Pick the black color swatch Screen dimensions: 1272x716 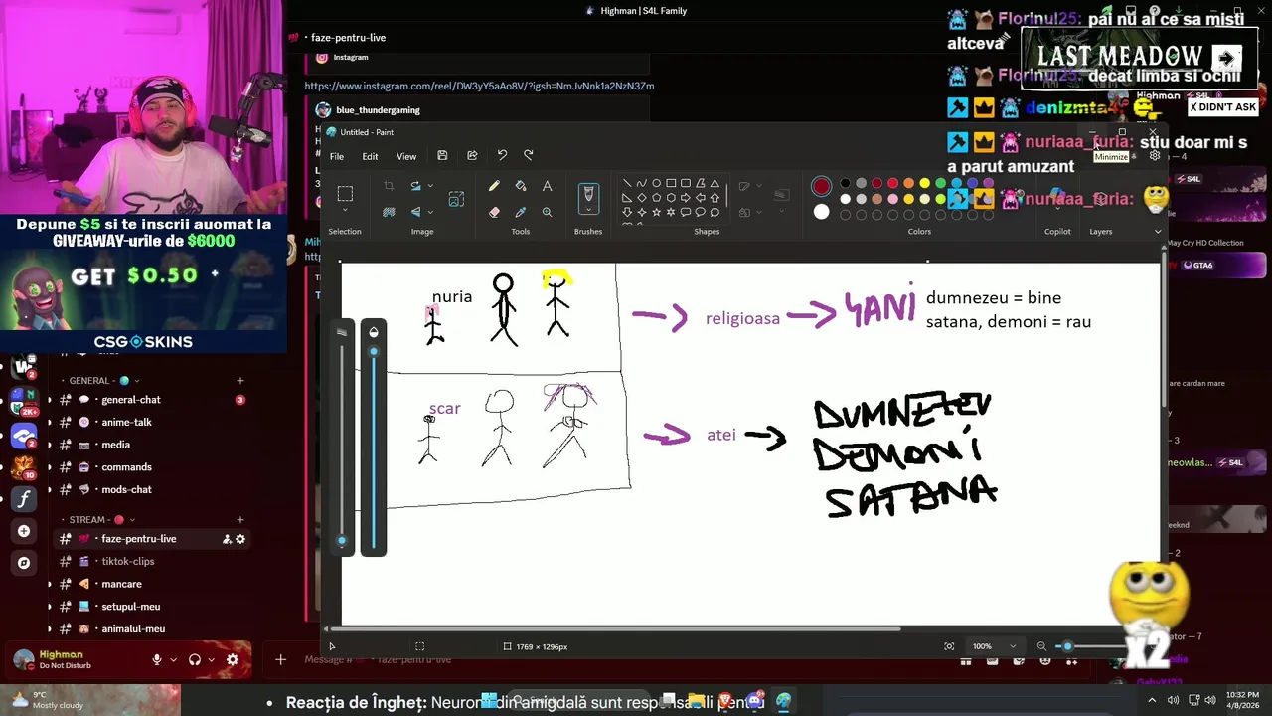coord(845,183)
